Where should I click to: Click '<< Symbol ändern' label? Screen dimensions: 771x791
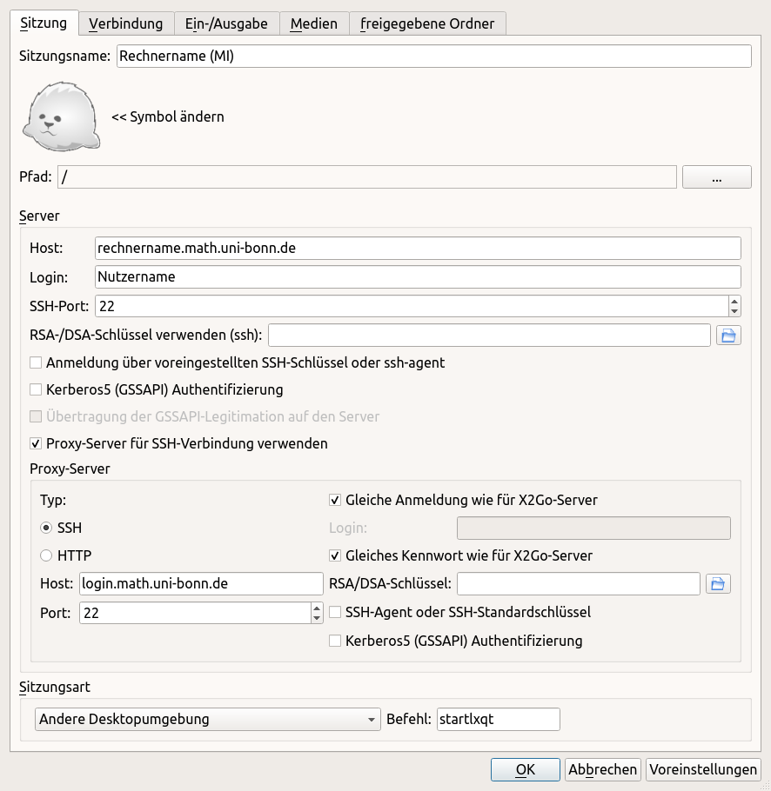(168, 116)
